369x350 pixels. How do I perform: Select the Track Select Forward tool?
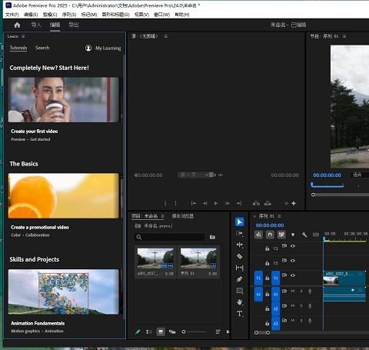[x=240, y=234]
